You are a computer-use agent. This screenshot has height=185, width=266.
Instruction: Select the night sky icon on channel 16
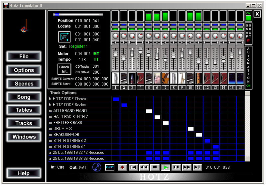click(x=240, y=78)
